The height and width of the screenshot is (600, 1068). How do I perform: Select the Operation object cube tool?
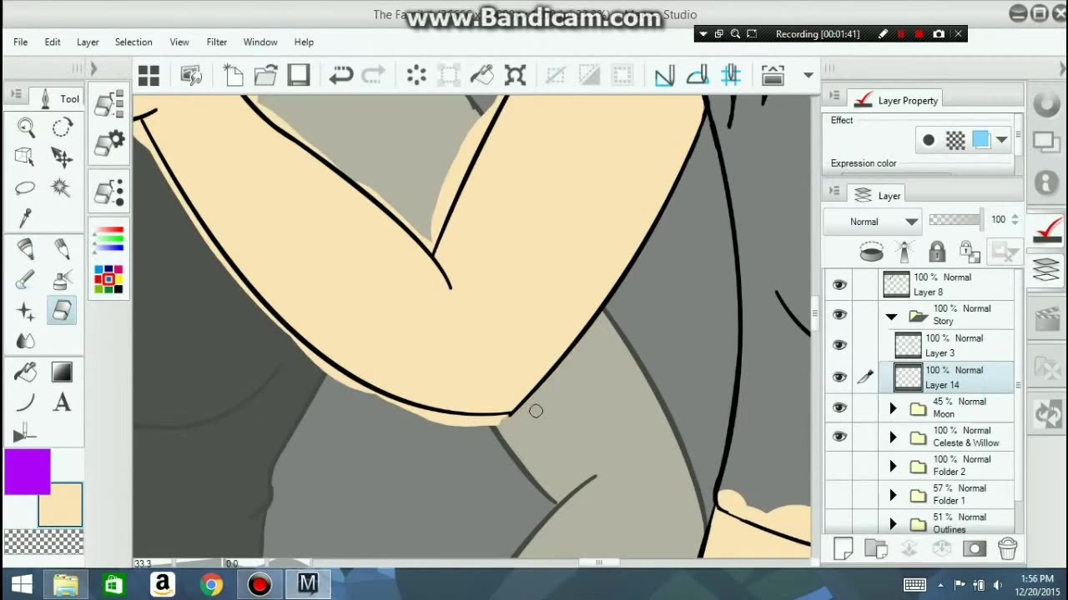[x=26, y=157]
